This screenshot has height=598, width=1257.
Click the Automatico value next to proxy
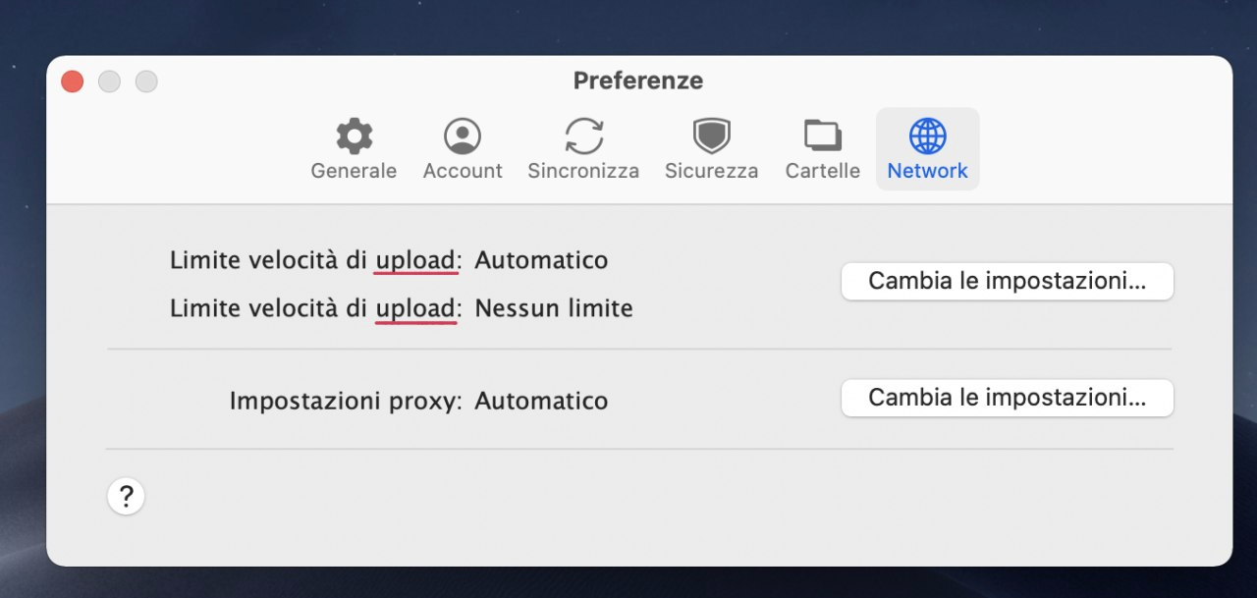[x=541, y=401]
